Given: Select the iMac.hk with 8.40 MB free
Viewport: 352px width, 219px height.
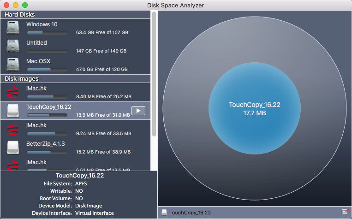Looking at the screenshot, I should coord(76,92).
